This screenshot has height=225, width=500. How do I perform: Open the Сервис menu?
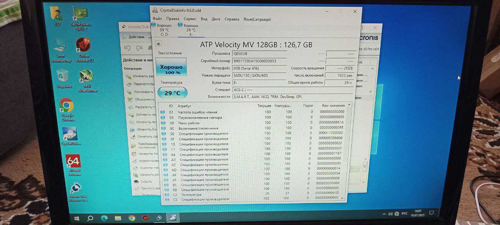pos(190,19)
